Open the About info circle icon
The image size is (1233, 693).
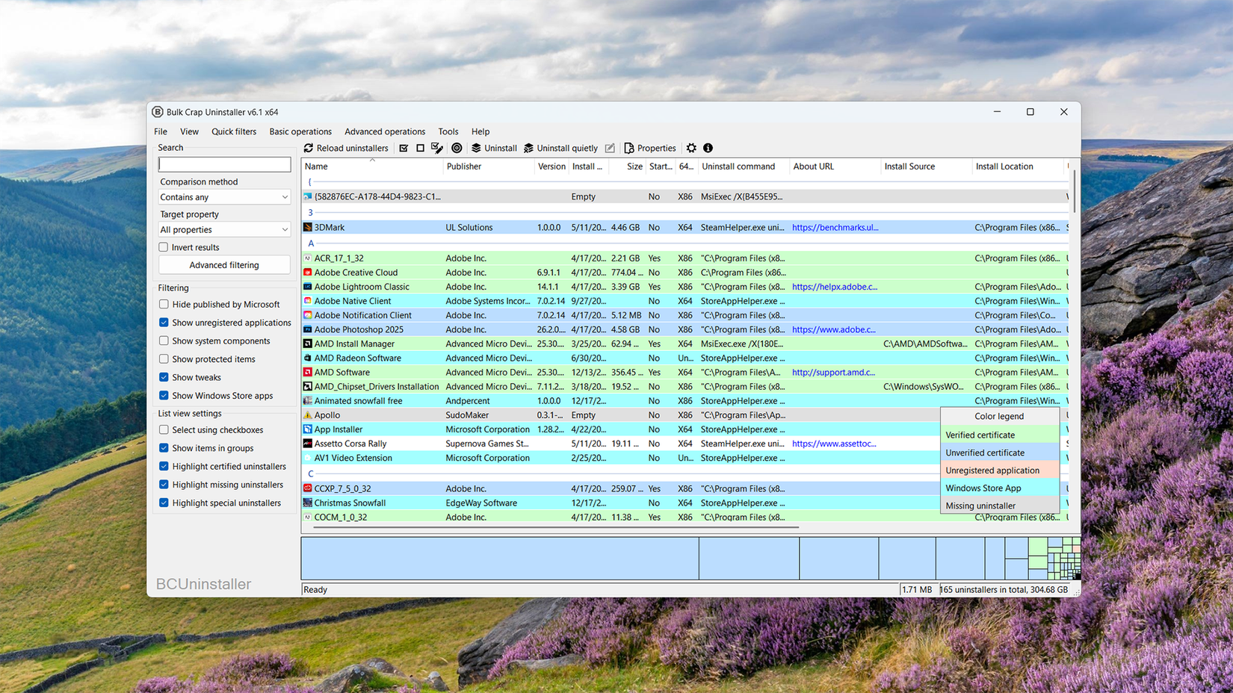click(708, 148)
